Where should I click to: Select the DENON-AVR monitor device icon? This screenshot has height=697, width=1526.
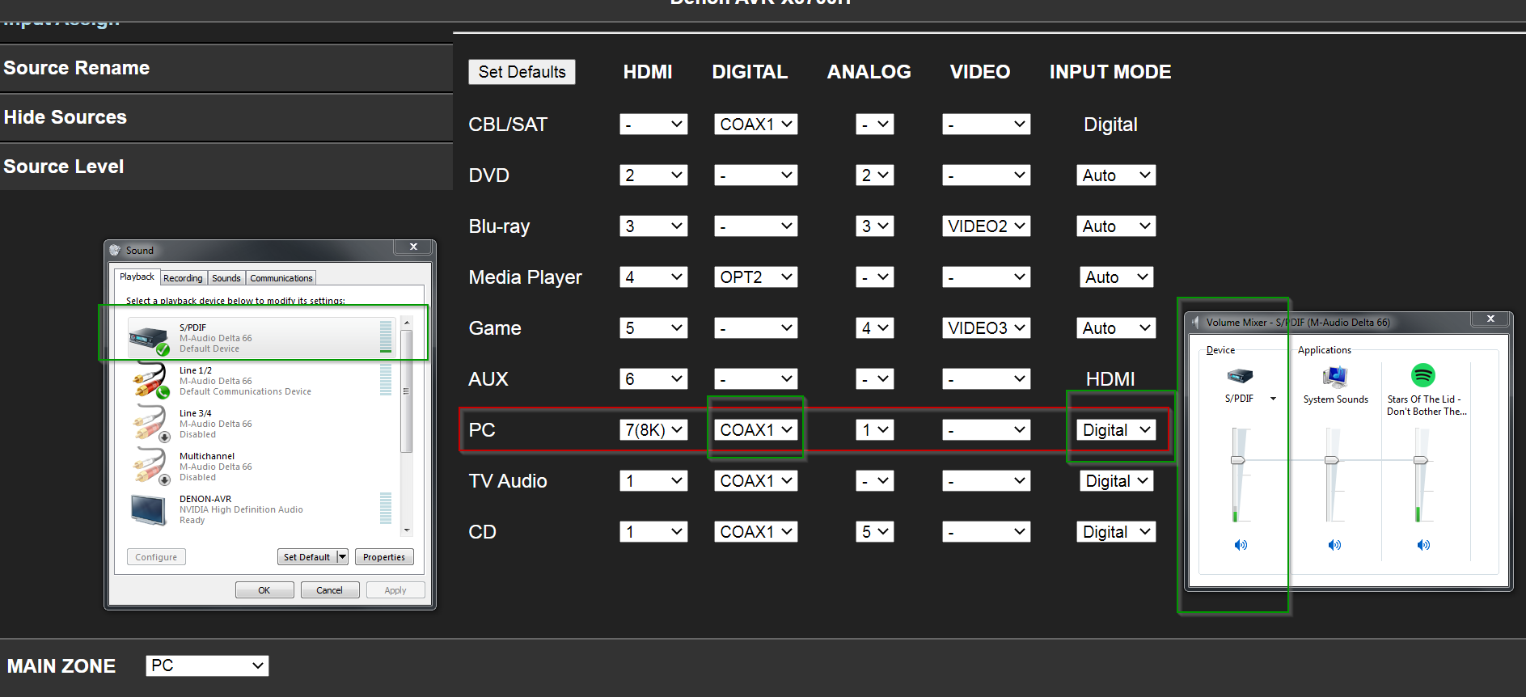[x=149, y=509]
